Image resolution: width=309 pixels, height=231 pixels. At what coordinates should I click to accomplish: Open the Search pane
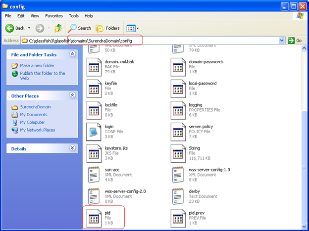point(79,28)
